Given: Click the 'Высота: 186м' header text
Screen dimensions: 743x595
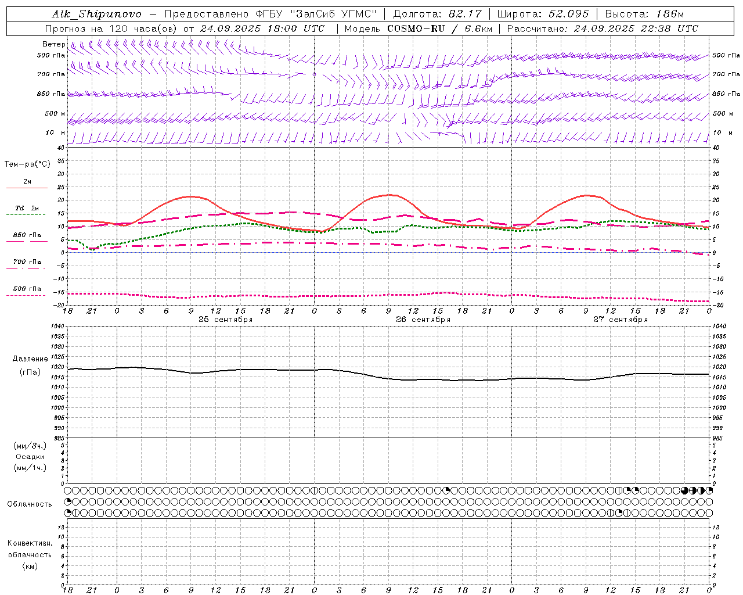Looking at the screenshot, I should coord(644,14).
